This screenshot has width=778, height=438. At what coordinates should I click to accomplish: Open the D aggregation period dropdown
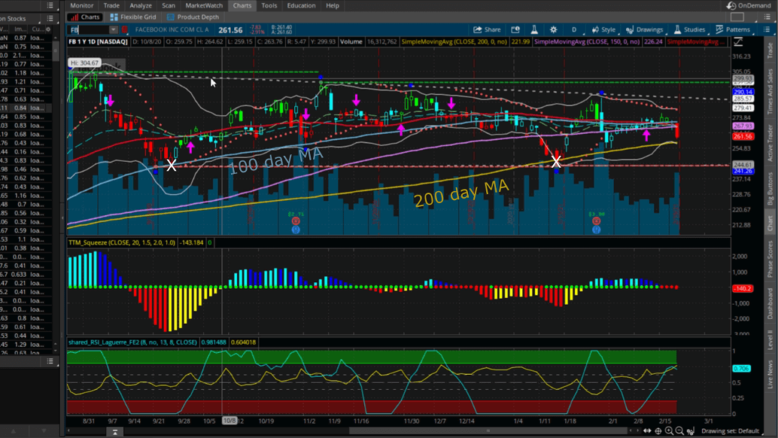(574, 30)
